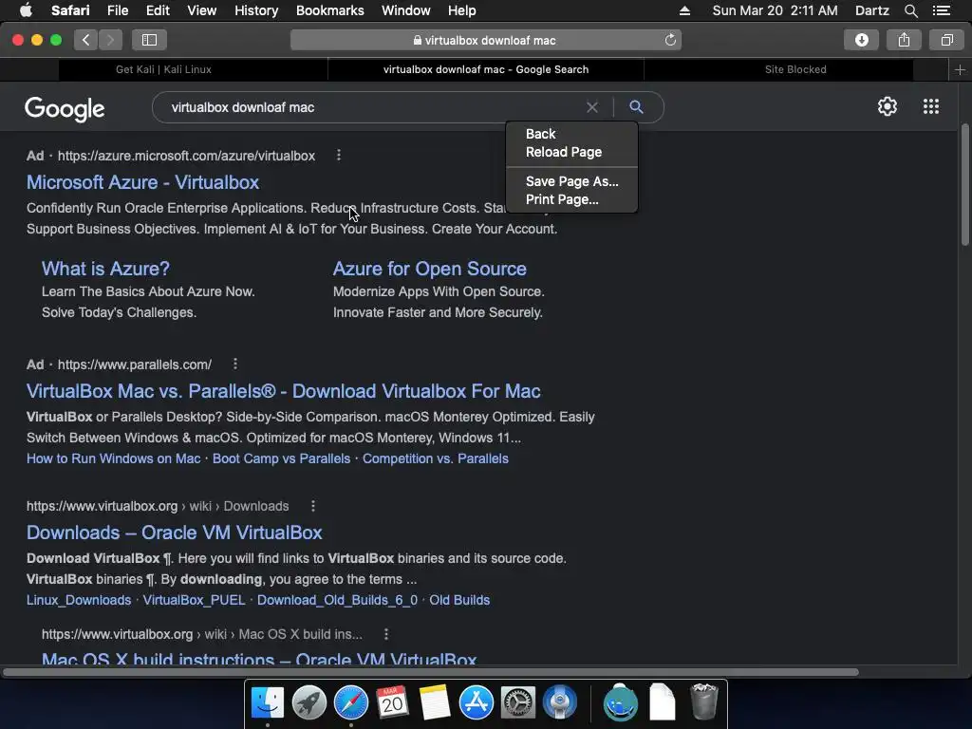Viewport: 972px width, 729px height.
Task: Open Azure for Open Source link
Action: pyautogui.click(x=430, y=269)
